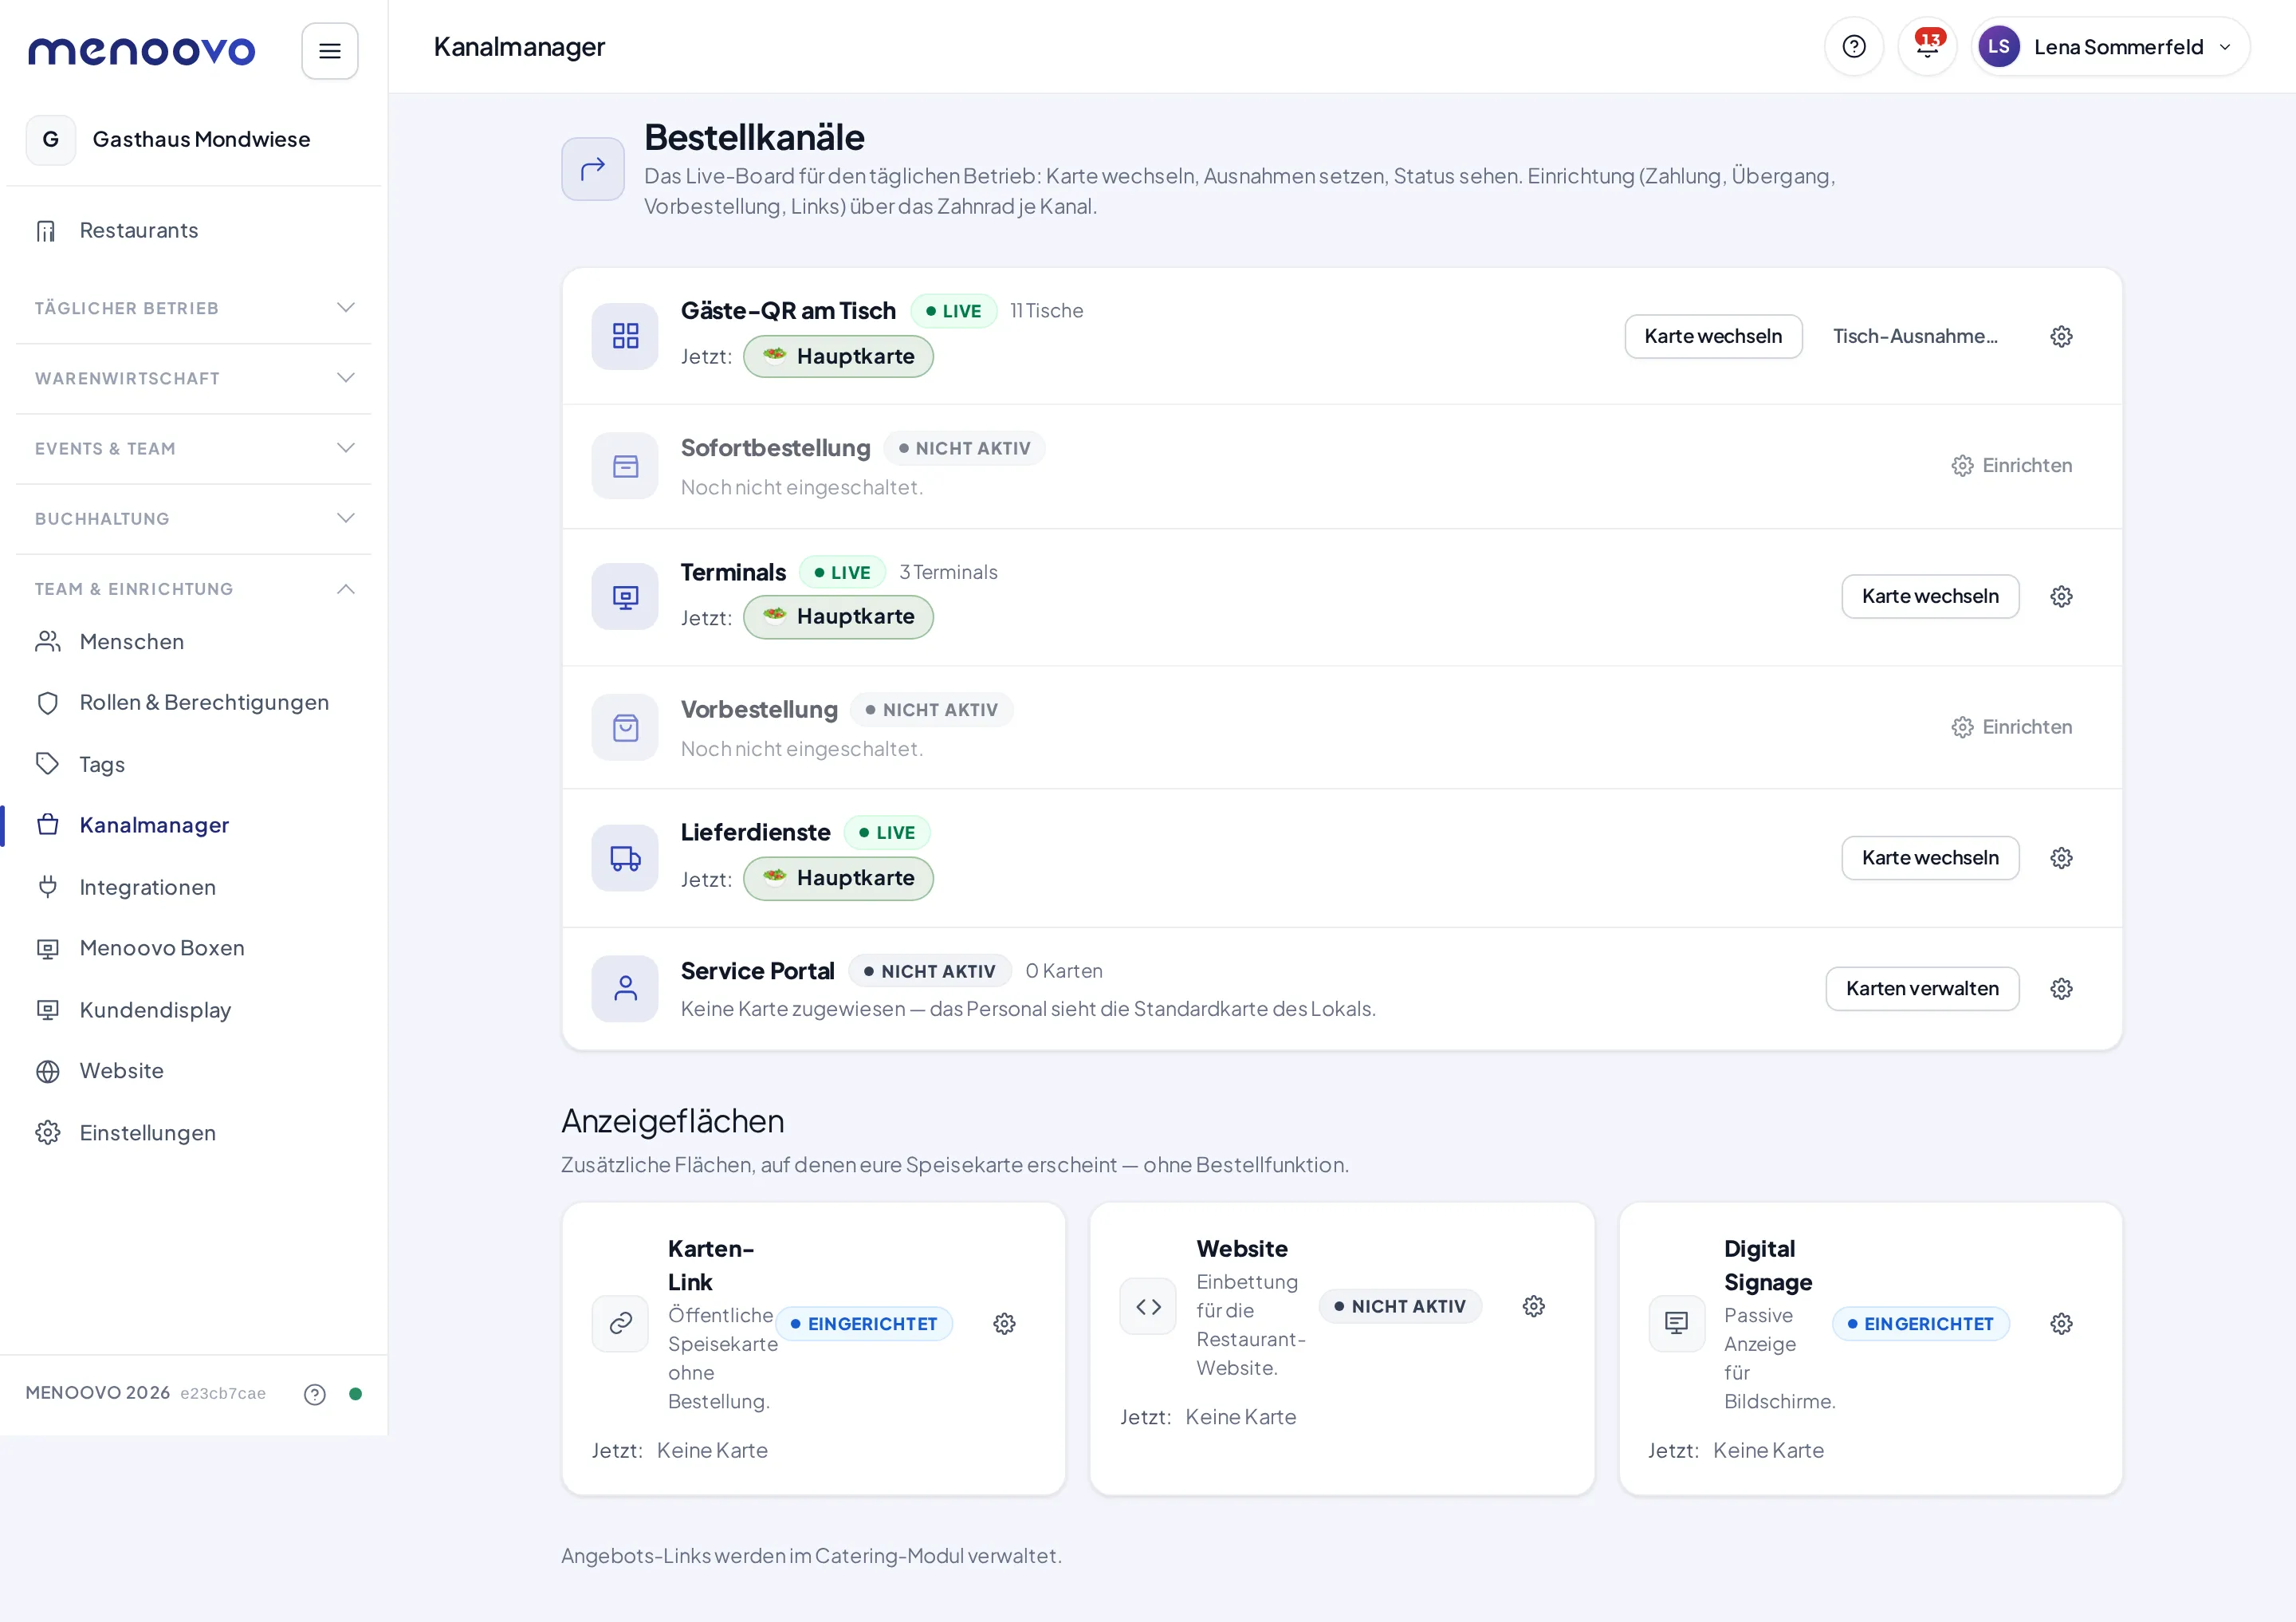Open settings gear for Gäste-QR am Tisch
This screenshot has height=1622, width=2296.
pos(2061,336)
